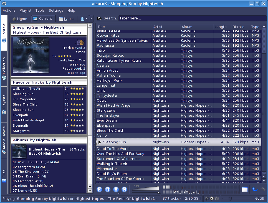Open The Carpenter favorite track

coord(24,99)
